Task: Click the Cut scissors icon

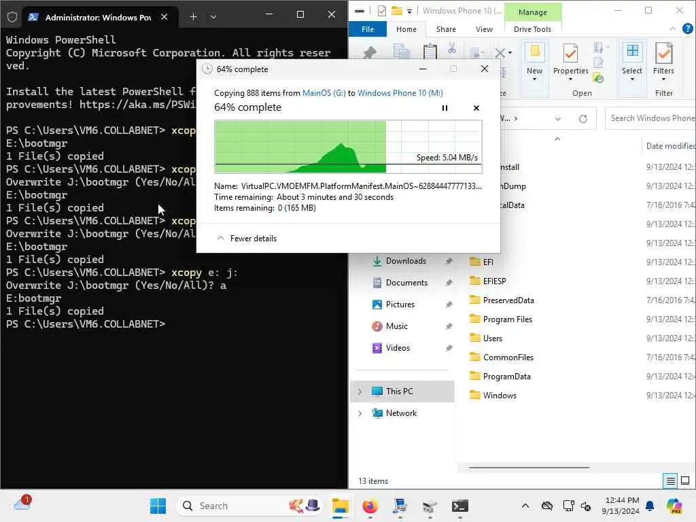Action: [x=452, y=48]
